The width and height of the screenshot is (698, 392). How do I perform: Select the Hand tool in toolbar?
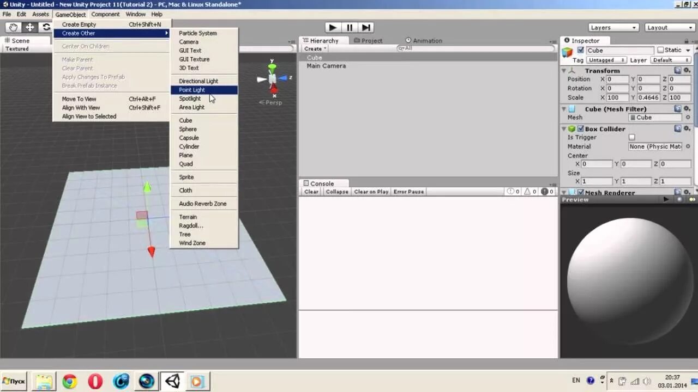pos(13,27)
